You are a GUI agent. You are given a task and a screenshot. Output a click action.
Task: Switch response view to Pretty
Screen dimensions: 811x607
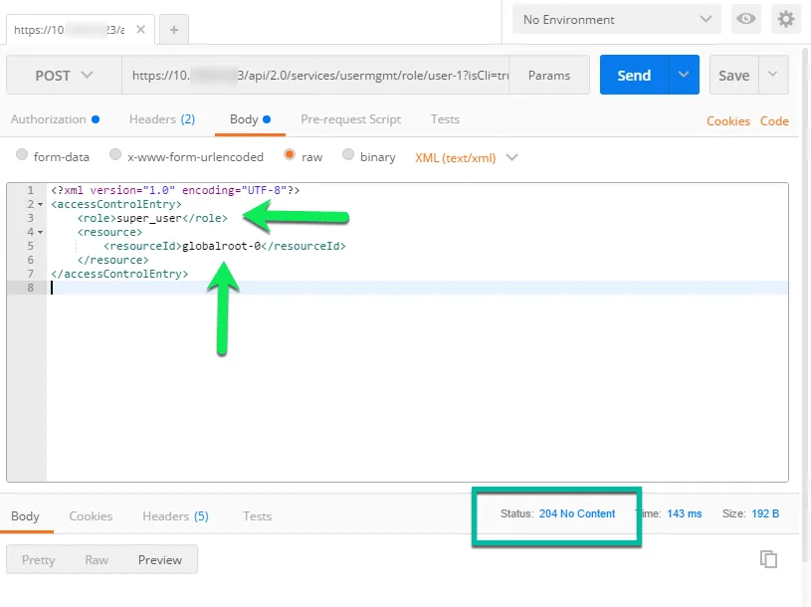point(39,559)
